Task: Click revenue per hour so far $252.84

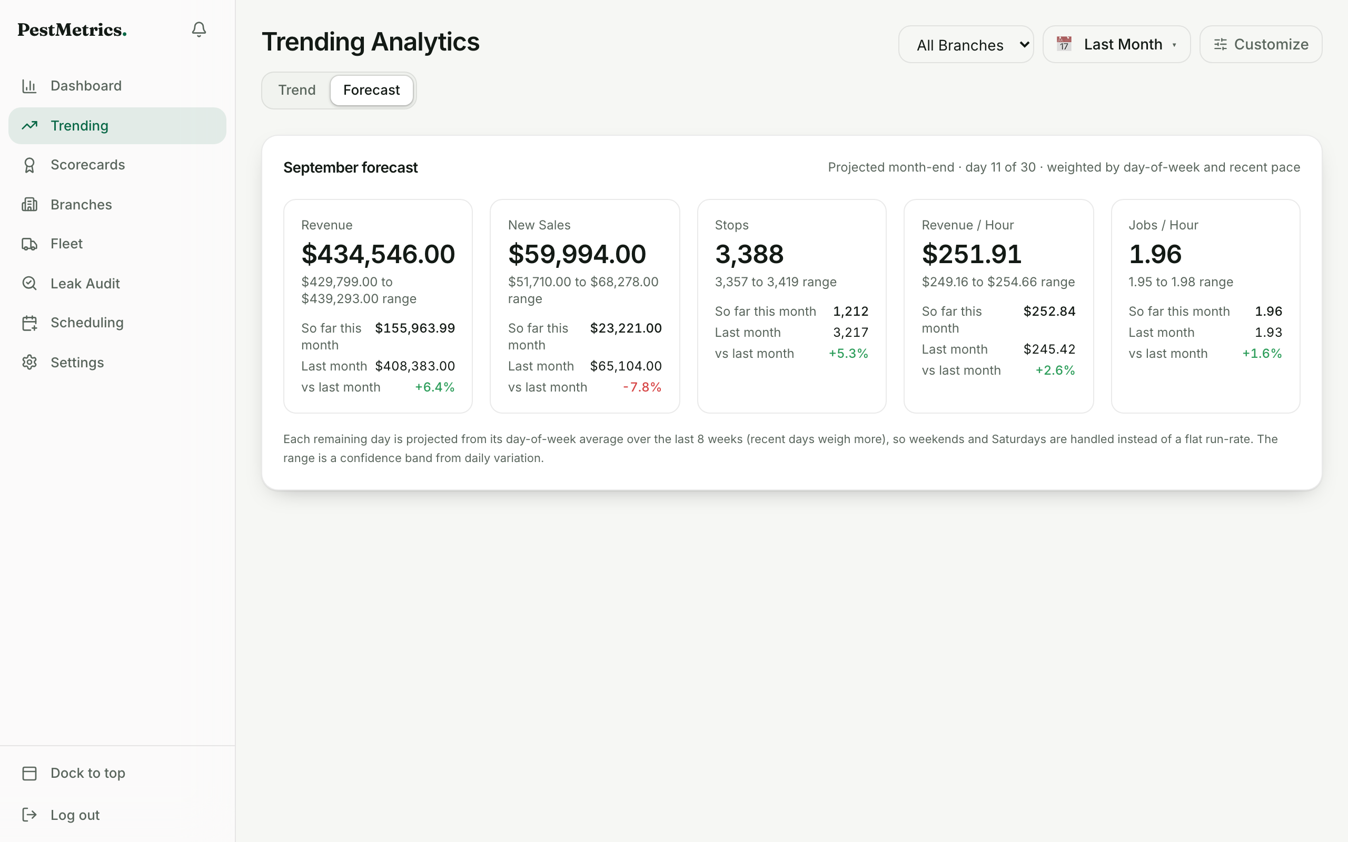Action: (1049, 312)
